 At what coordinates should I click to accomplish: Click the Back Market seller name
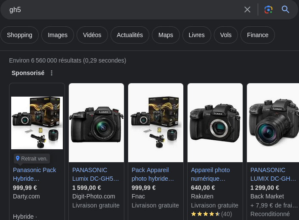pyautogui.click(x=267, y=196)
